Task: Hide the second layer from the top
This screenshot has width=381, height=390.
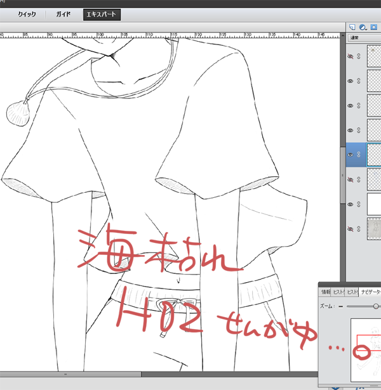Action: (351, 81)
